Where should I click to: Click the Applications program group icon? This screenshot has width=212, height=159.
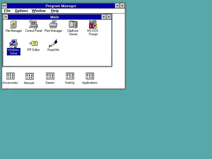click(90, 76)
